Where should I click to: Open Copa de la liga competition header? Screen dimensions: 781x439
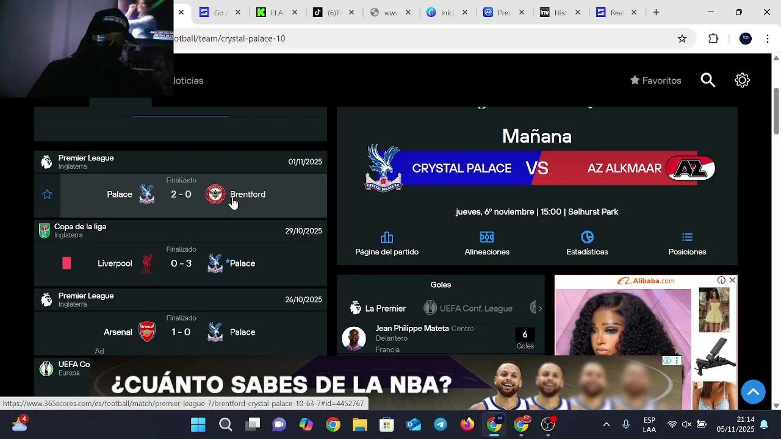181,230
